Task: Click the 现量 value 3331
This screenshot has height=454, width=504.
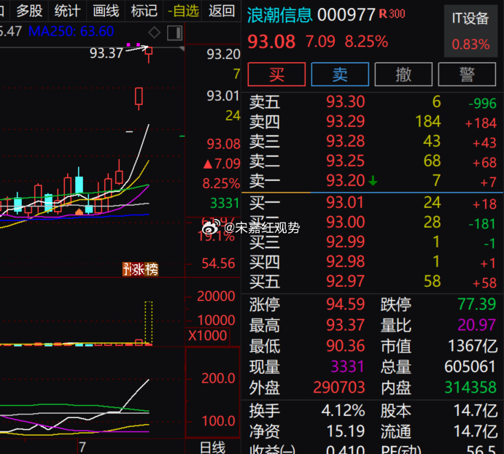Action: pyautogui.click(x=347, y=366)
